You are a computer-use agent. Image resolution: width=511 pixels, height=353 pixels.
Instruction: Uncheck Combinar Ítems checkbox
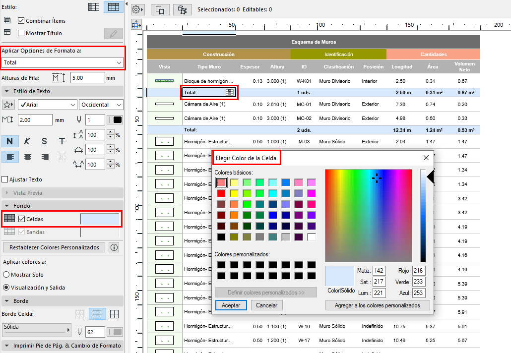pyautogui.click(x=21, y=21)
